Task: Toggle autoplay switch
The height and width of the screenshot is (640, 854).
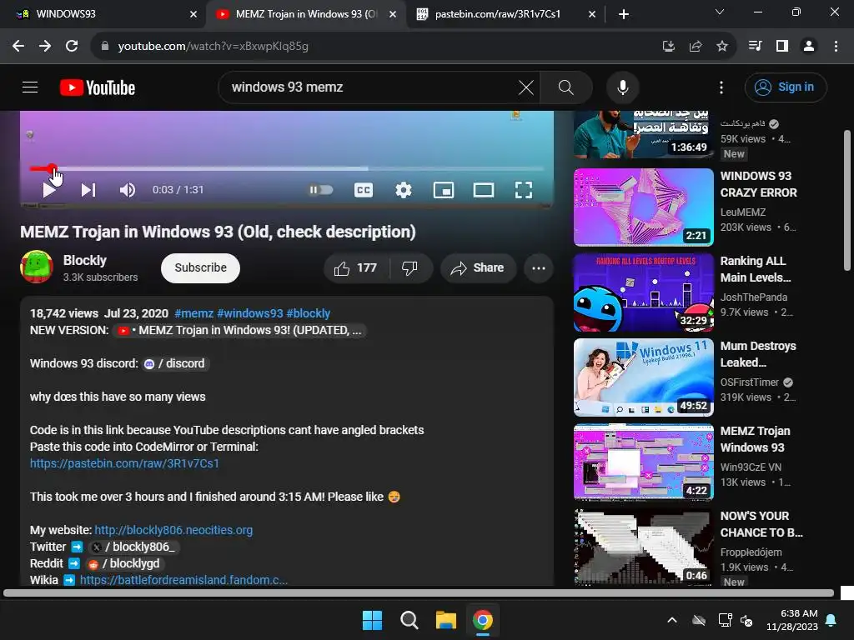Action: (321, 190)
